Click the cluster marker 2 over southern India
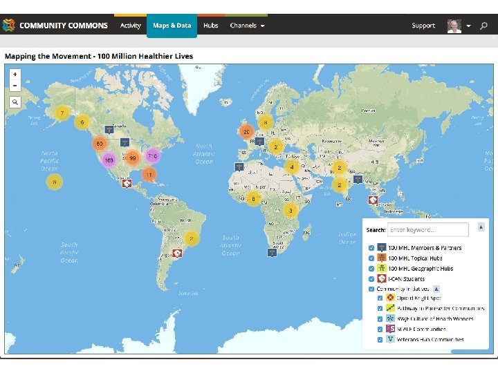 pyautogui.click(x=339, y=185)
